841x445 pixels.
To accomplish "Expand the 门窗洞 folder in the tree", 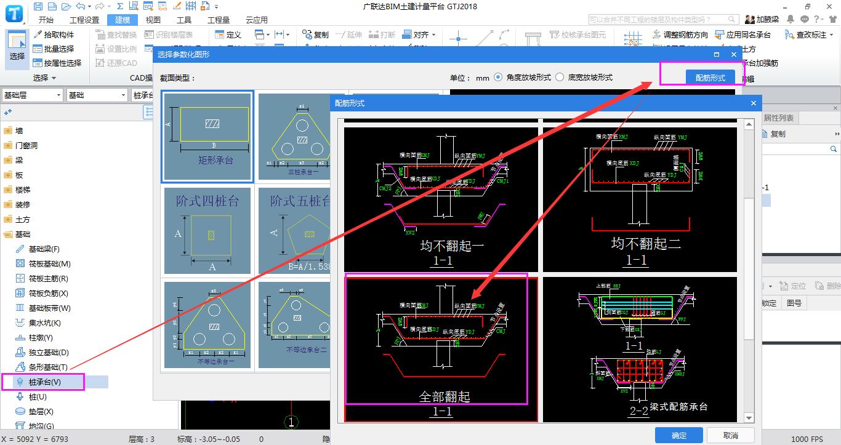I will (x=7, y=145).
